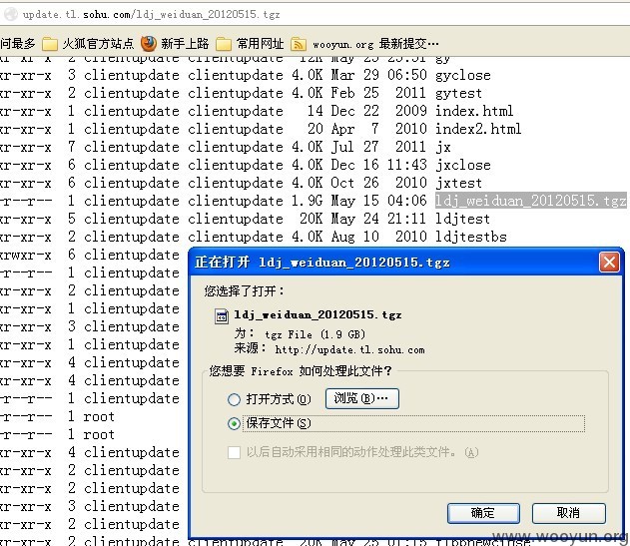The image size is (630, 546).
Task: Click the 1.9G size value in listing
Action: [x=307, y=201]
